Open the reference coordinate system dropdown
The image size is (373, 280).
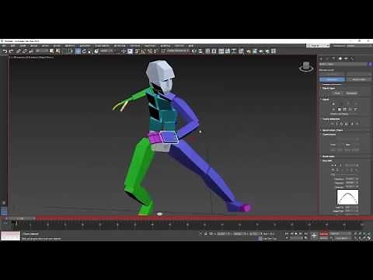106,51
